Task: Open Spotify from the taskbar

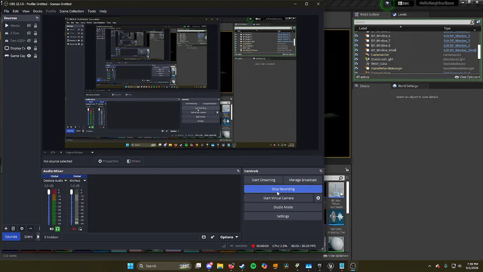Action: coord(253,266)
